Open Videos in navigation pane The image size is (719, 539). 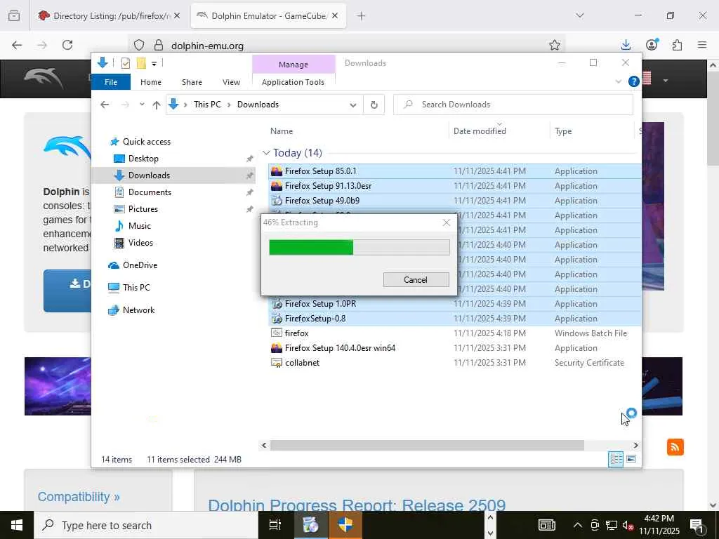click(x=140, y=243)
